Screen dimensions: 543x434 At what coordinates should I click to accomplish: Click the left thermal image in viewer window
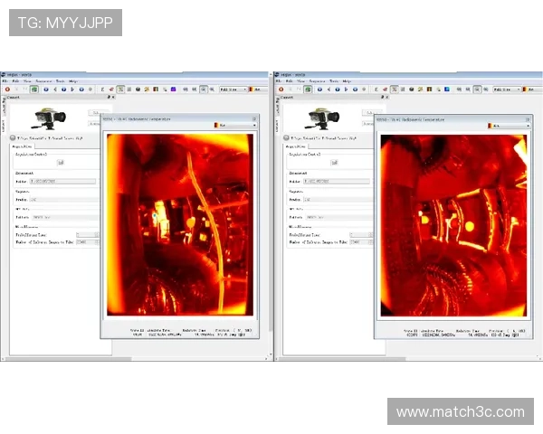(180, 222)
